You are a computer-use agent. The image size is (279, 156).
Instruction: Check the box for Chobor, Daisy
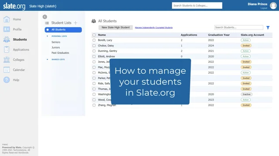94,45
